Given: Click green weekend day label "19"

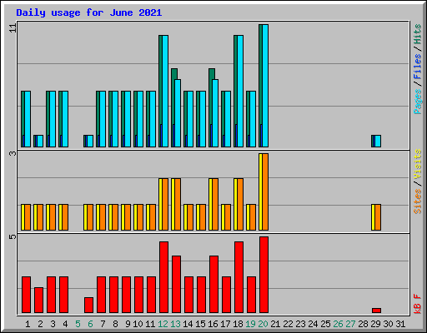Looking at the screenshot, I should click(x=250, y=324).
